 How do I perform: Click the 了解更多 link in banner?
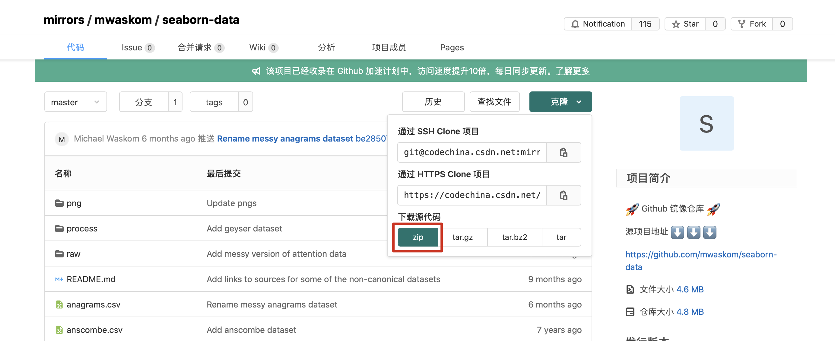pos(573,71)
